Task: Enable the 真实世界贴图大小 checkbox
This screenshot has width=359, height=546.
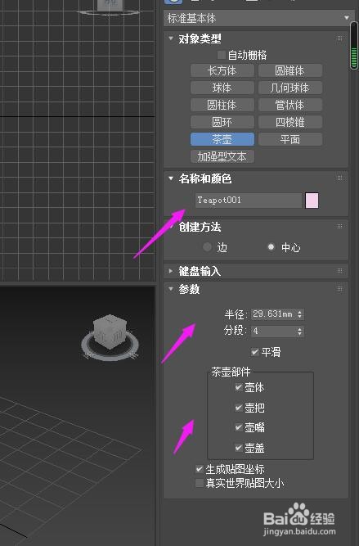Action: (200, 483)
